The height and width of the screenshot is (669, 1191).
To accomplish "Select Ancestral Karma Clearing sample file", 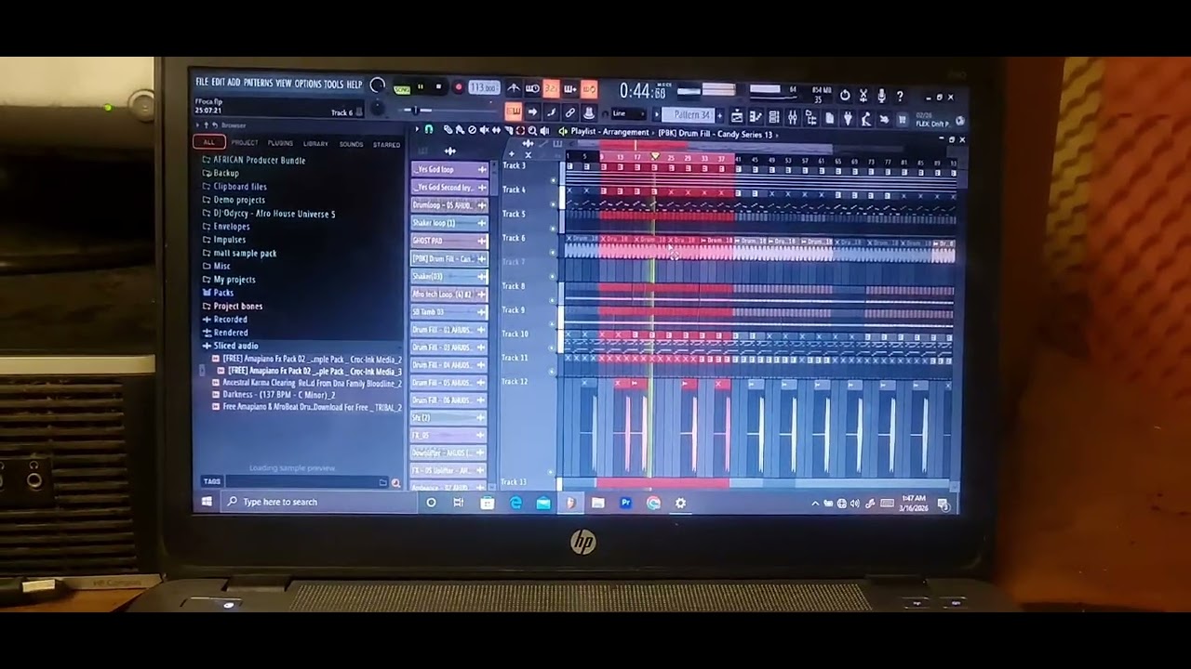I will (x=307, y=383).
